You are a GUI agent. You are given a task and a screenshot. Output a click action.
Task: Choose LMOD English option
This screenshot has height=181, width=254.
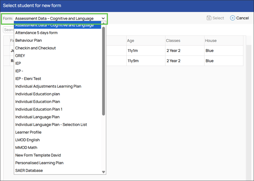pos(27,140)
